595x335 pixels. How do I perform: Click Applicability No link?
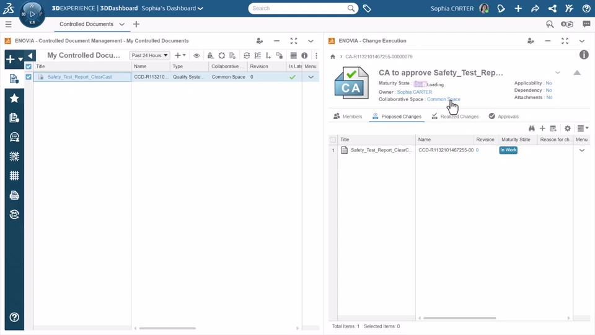(549, 83)
